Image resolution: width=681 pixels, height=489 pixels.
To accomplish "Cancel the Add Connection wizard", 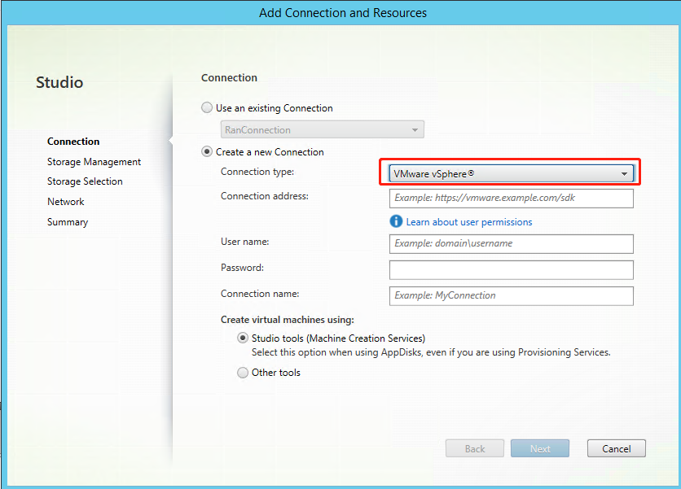I will (616, 448).
